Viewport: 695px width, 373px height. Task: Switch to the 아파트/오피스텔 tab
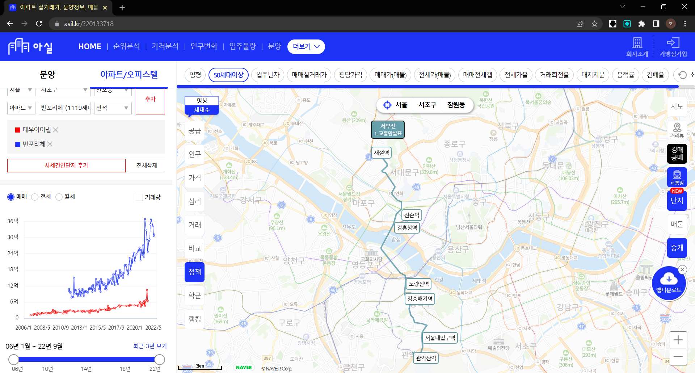pyautogui.click(x=129, y=75)
